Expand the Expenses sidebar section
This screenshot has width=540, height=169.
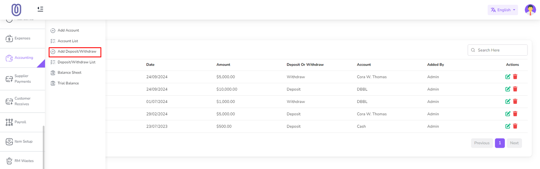click(22, 38)
